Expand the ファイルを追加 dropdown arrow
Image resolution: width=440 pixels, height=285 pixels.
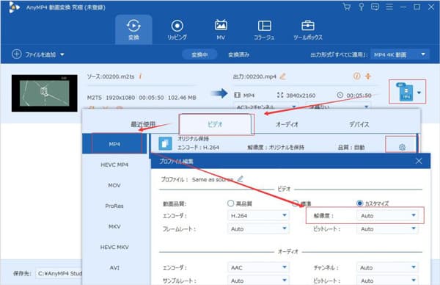62,54
